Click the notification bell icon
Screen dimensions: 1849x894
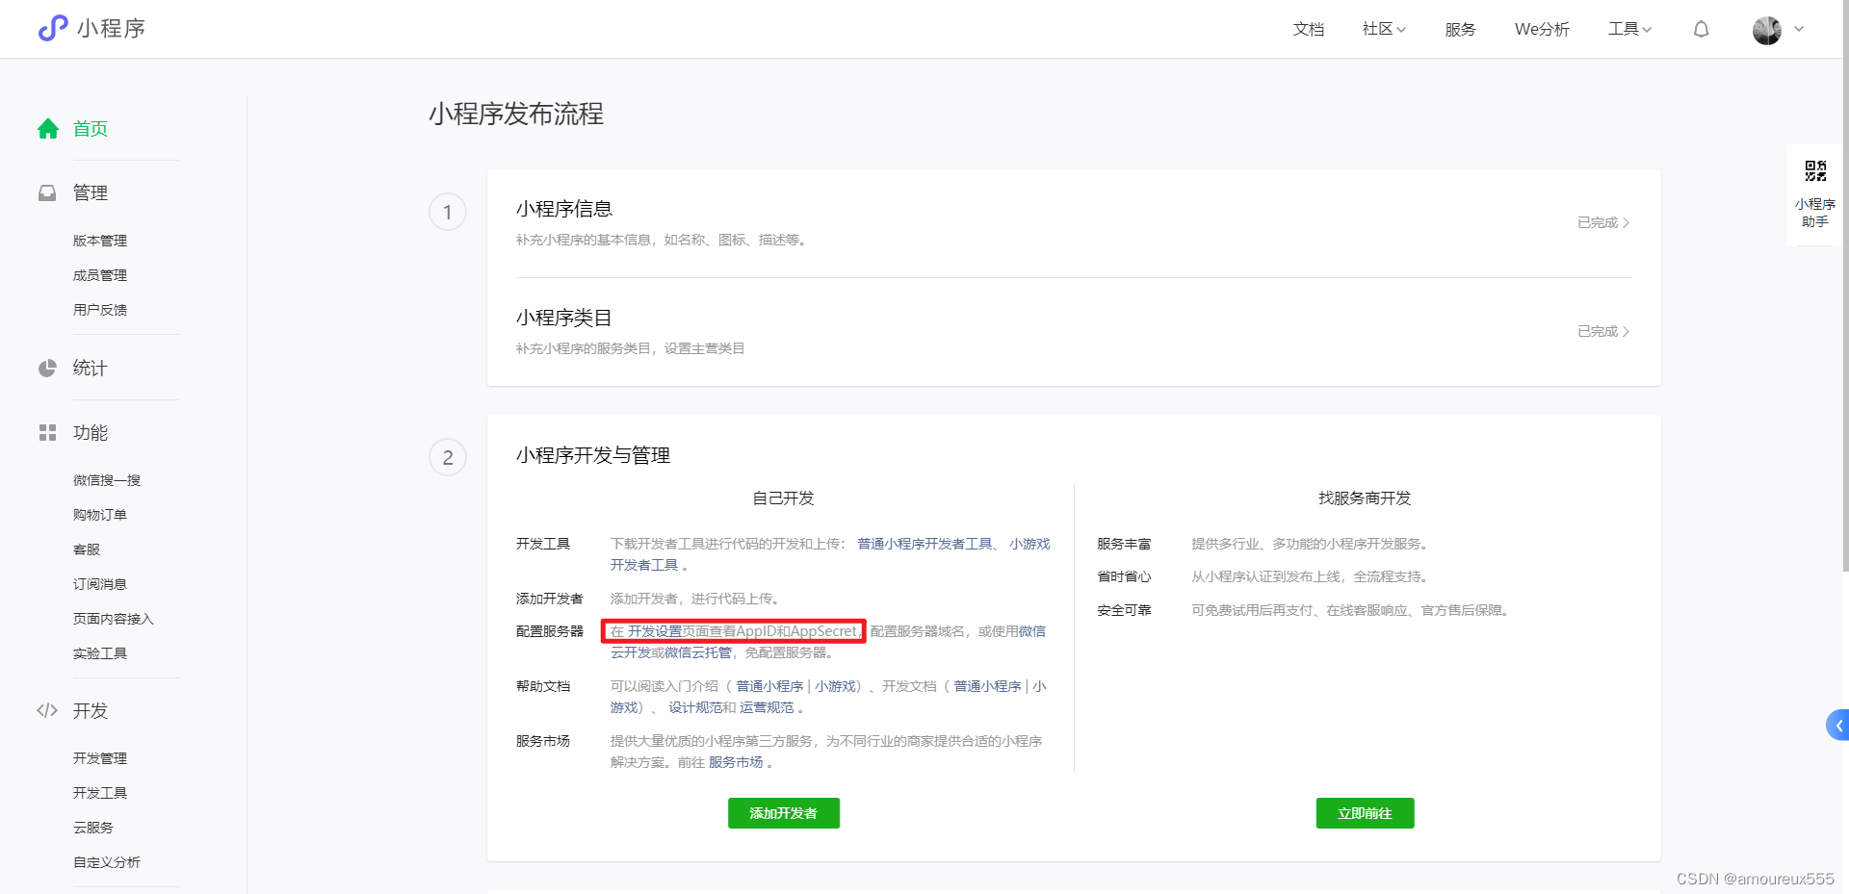[x=1701, y=29]
